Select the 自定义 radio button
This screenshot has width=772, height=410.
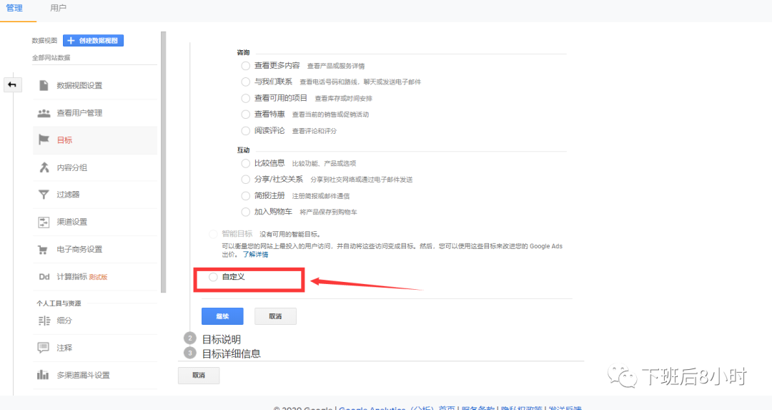coord(213,277)
